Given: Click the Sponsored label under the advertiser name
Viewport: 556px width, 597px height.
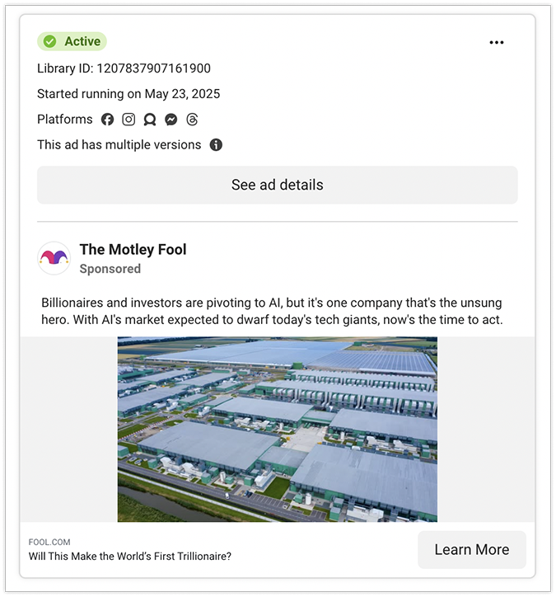Looking at the screenshot, I should point(110,269).
